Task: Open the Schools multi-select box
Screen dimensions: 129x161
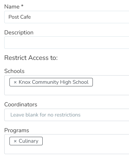Action: coord(67,85)
